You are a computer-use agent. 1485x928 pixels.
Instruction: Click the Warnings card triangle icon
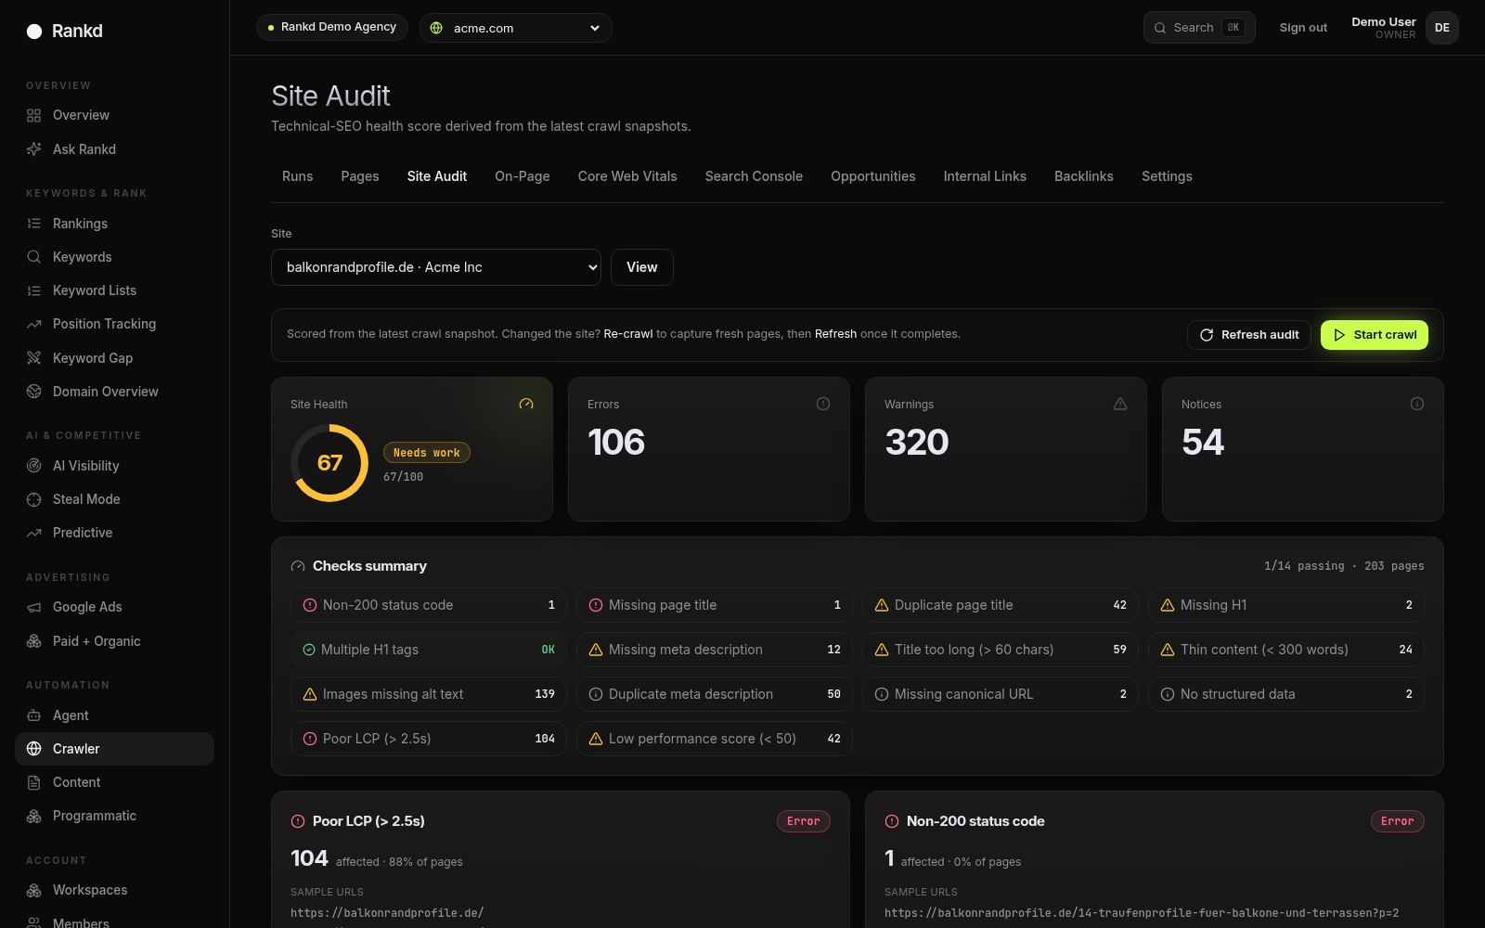tap(1120, 404)
